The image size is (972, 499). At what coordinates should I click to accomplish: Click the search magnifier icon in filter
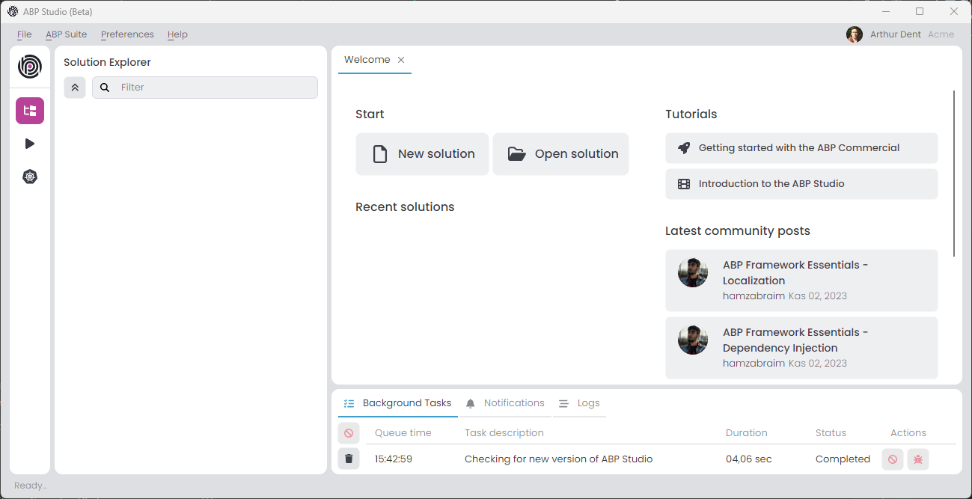tap(106, 88)
